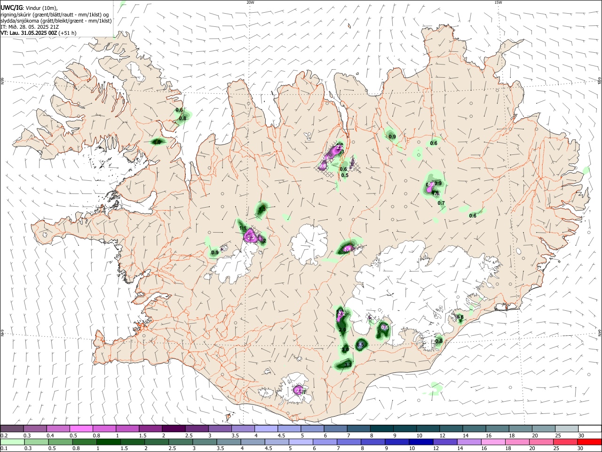Click the title text 'UWC/IG: Vindur (10m)'
Screen dimensions: 602x452
click(x=29, y=8)
